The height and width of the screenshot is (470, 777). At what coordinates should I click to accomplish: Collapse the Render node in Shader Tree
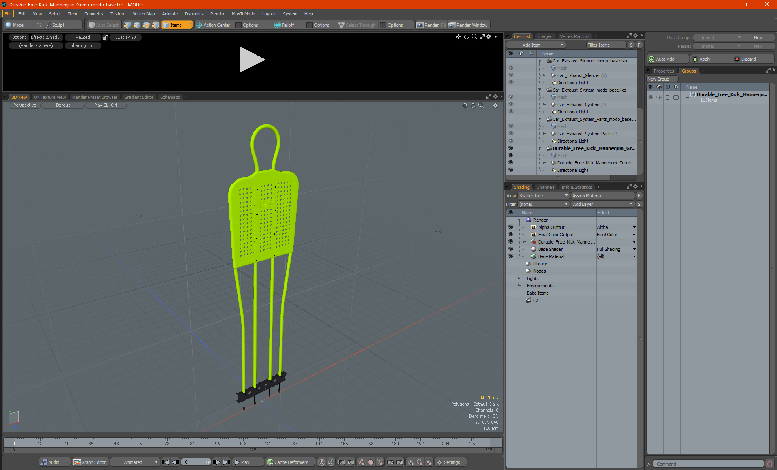520,220
